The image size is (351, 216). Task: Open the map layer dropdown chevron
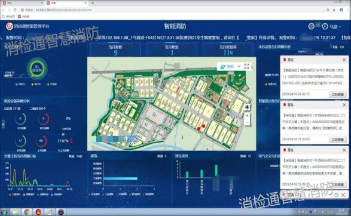click(239, 66)
